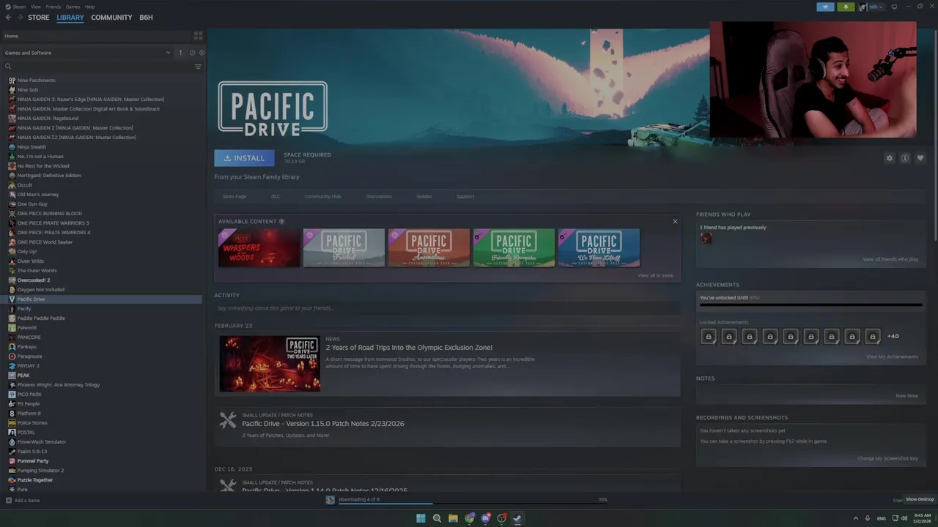Sort library with the up-arrow icon
The height and width of the screenshot is (527, 938).
[x=180, y=53]
